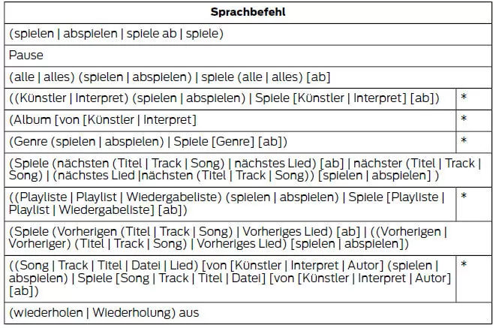Click the spielen, abspielen command row
Image resolution: width=493 pixels, height=328 pixels.
pos(248,34)
